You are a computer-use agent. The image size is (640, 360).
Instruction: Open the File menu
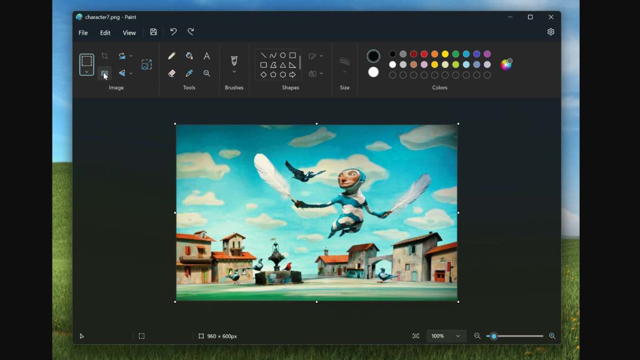[83, 33]
